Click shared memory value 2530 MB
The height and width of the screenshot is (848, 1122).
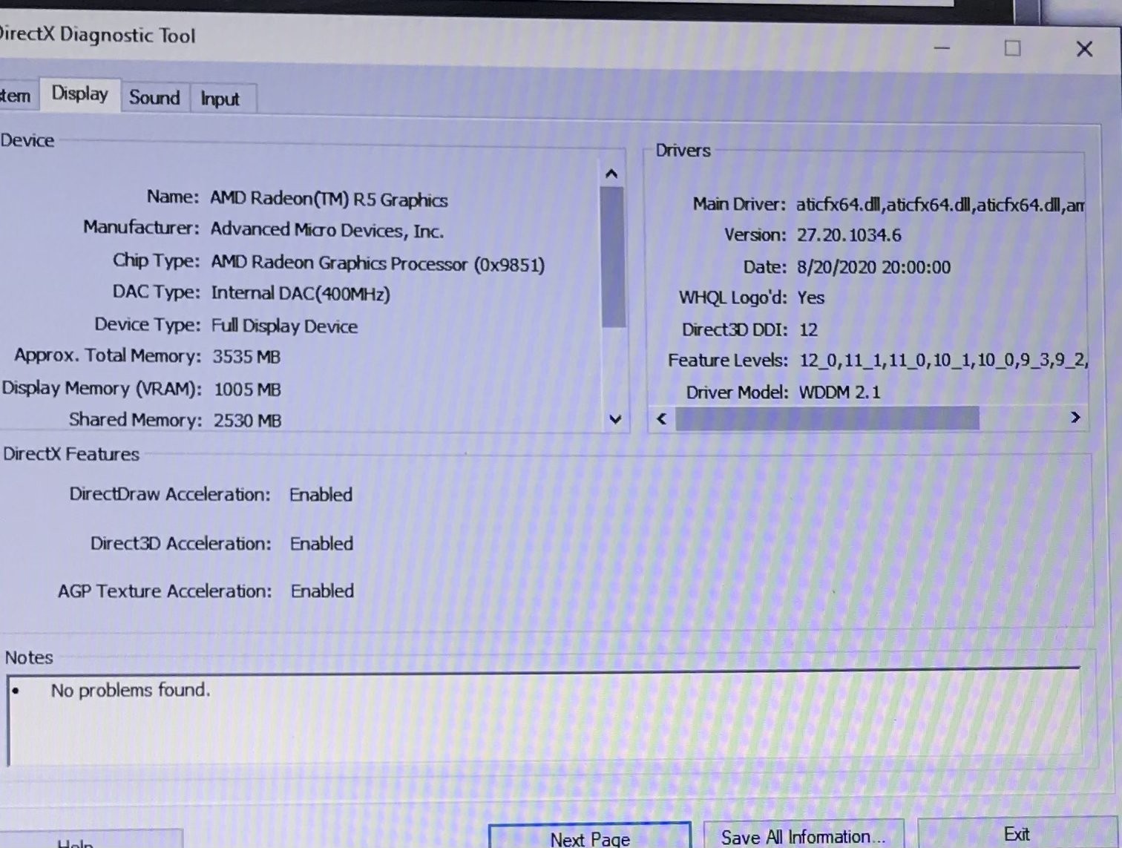pyautogui.click(x=247, y=421)
